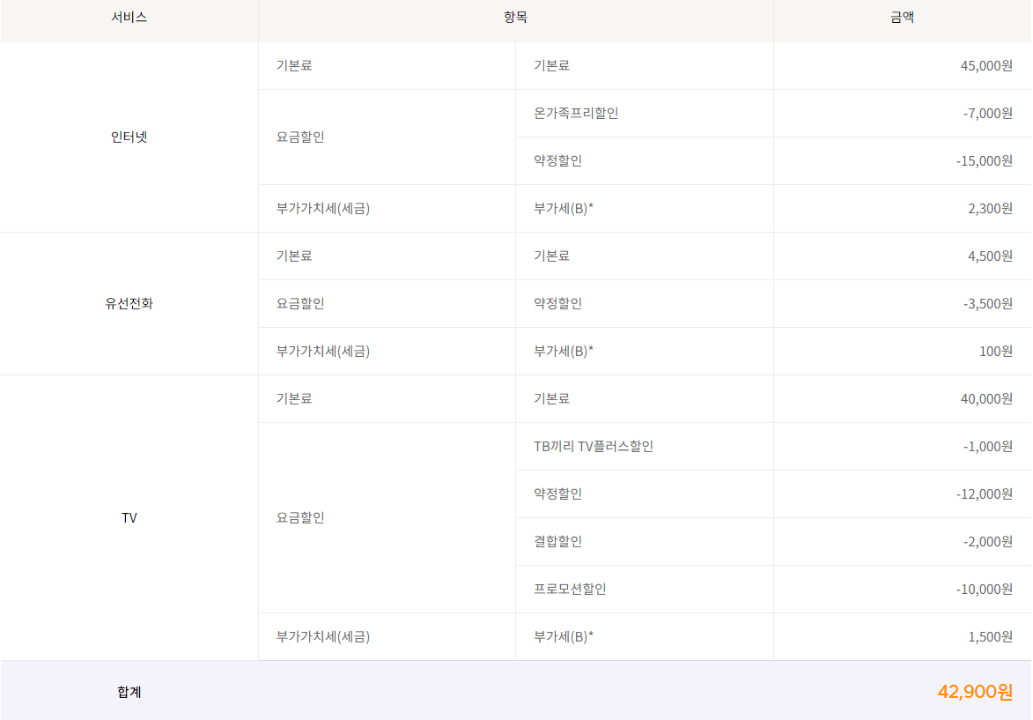Select the -15,000원 contract discount amount

[x=984, y=161]
